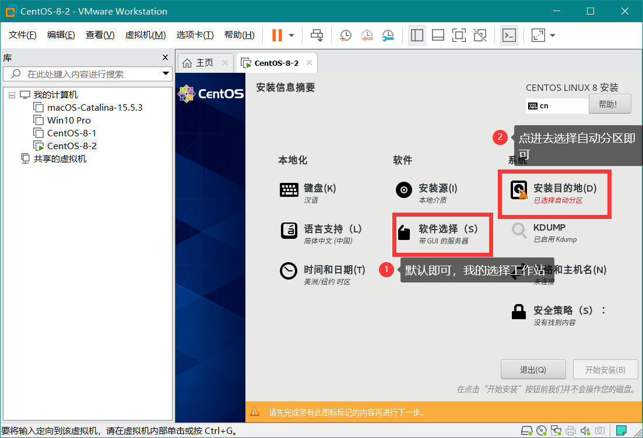The height and width of the screenshot is (438, 643).
Task: Toggle Unity mode icon
Action: 480,36
